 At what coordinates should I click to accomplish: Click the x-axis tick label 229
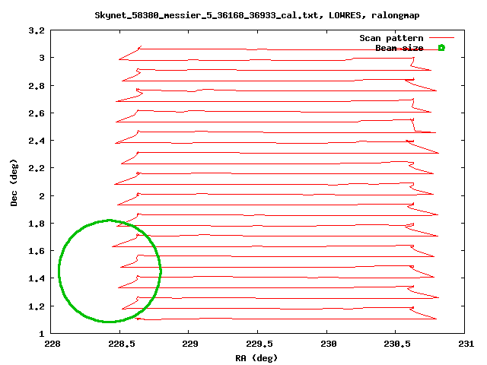189,344
